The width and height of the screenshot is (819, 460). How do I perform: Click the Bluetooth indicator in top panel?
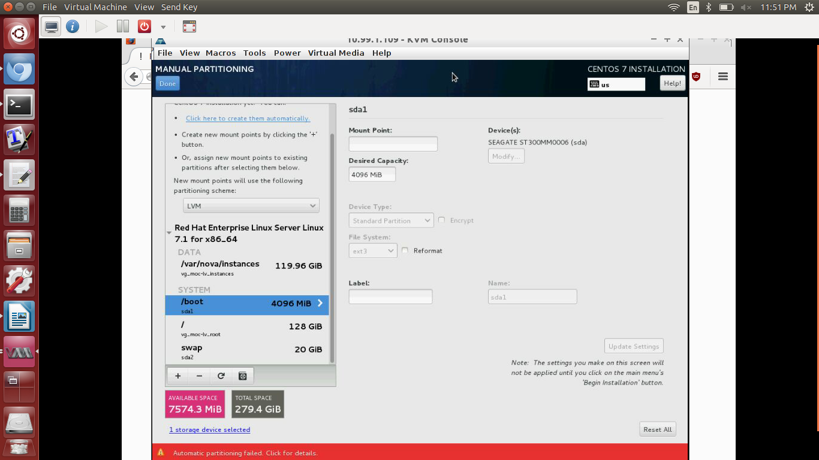[x=708, y=7]
